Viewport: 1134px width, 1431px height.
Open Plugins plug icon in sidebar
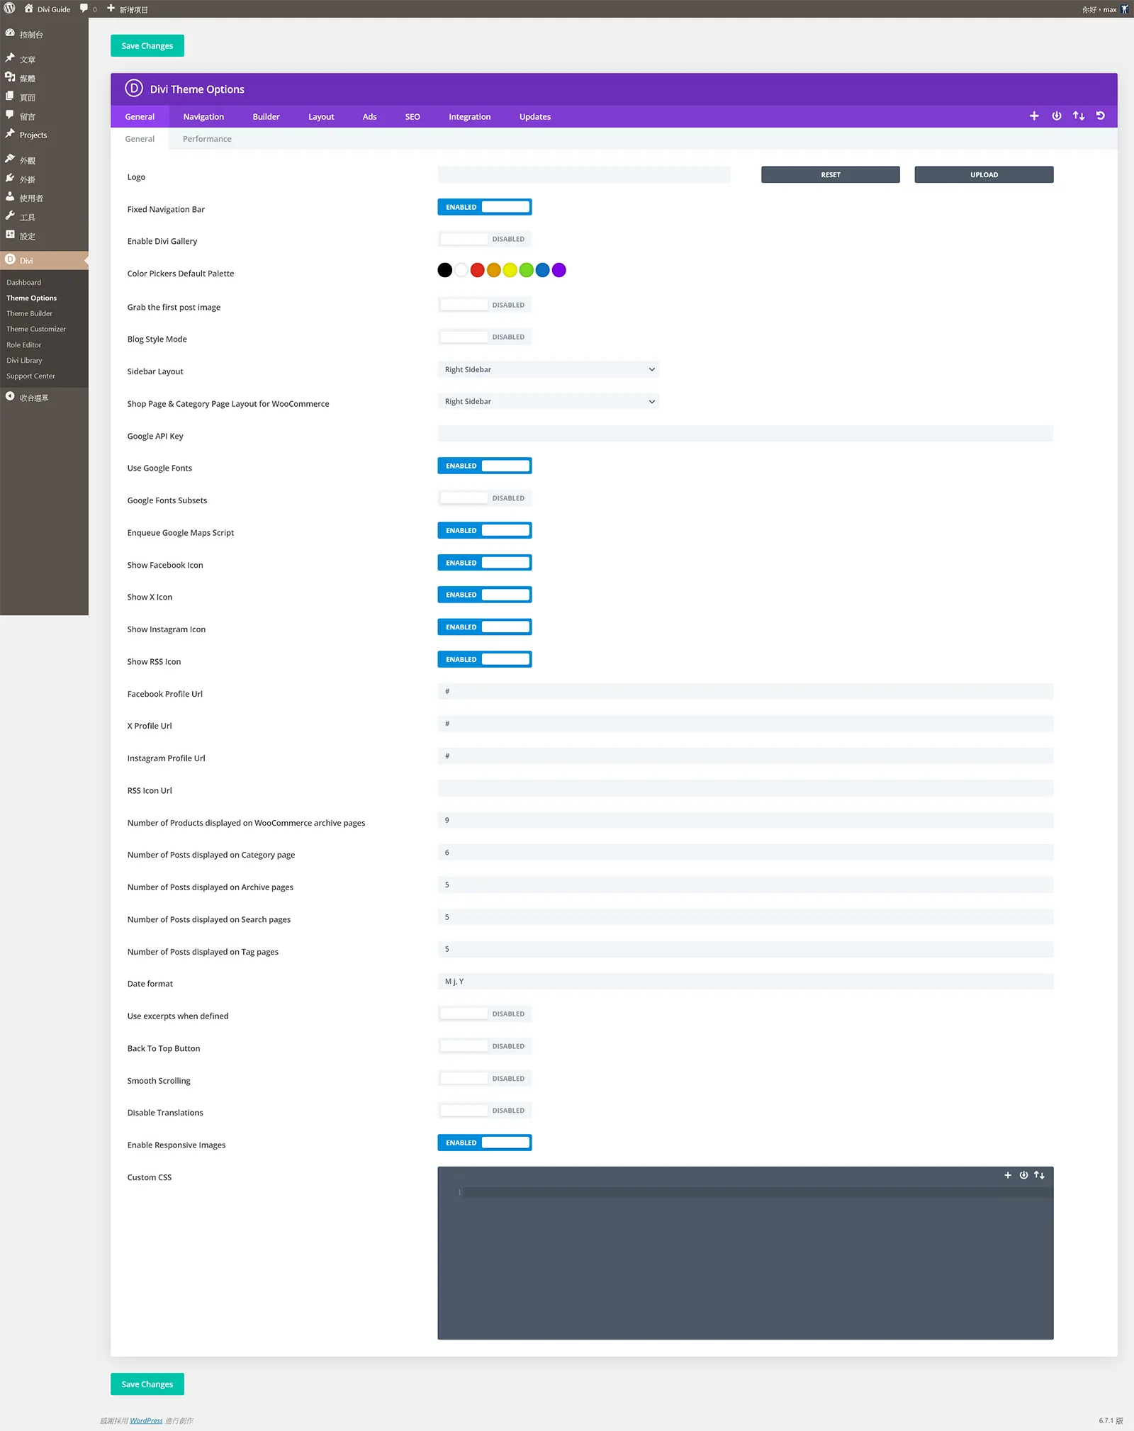pyautogui.click(x=10, y=179)
